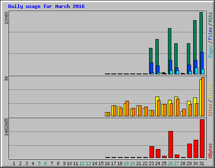The height and width of the screenshot is (168, 215).
Task: Click the 34 visits axis maximum label
Action: 6,79
